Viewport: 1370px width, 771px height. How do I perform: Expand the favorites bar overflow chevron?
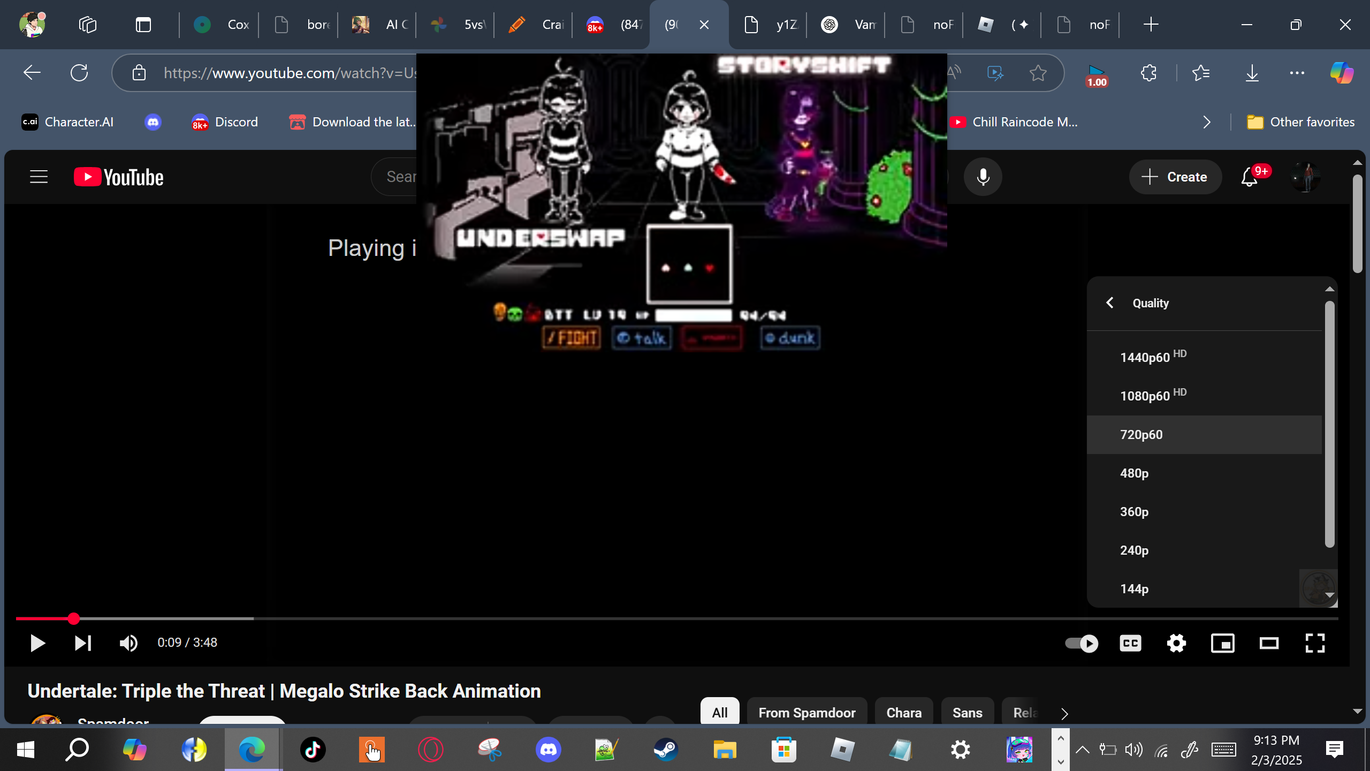1206,122
